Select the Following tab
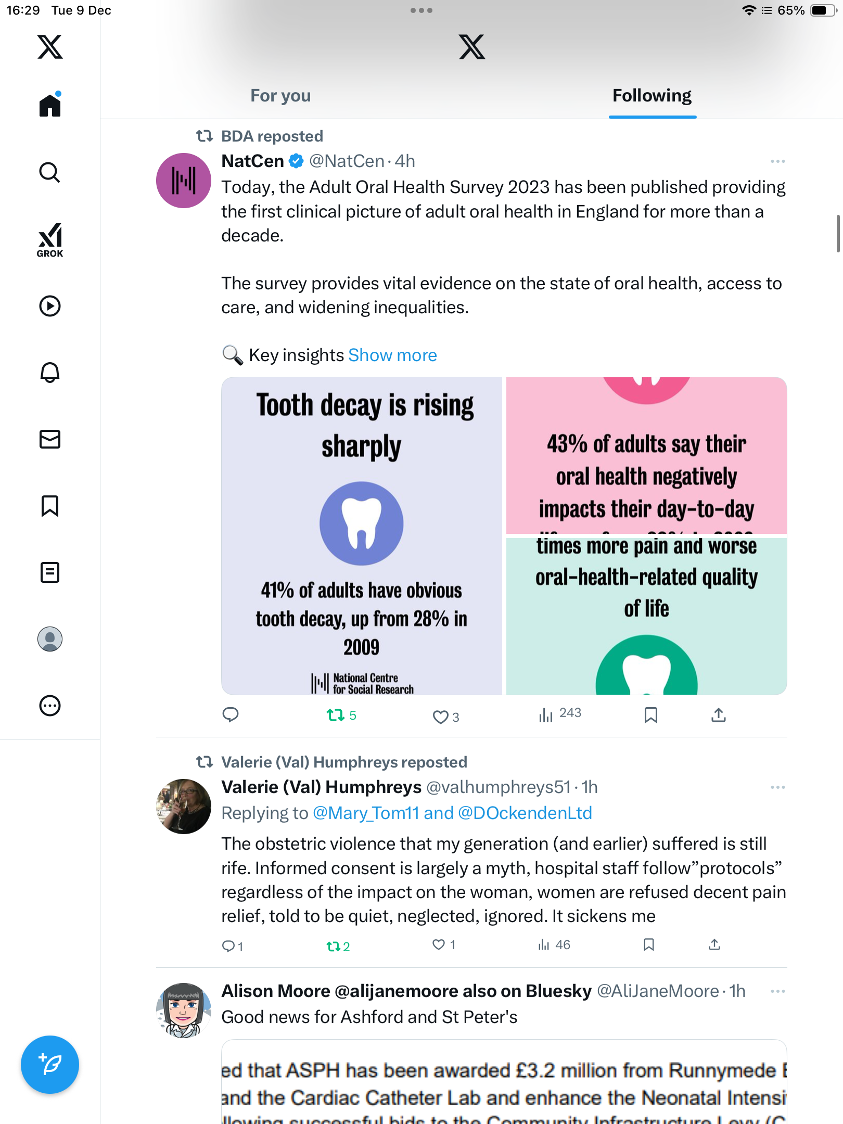 tap(652, 96)
